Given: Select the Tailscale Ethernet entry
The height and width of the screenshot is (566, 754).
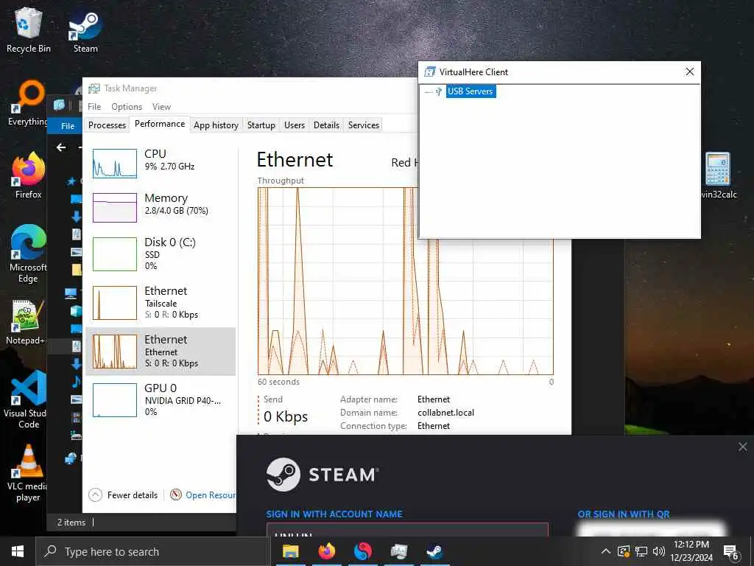Looking at the screenshot, I should (161, 302).
